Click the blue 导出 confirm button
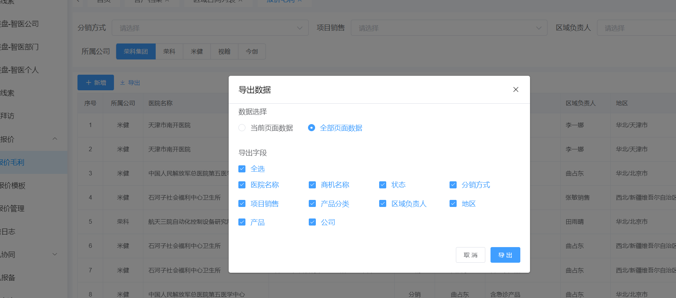This screenshot has width=676, height=298. pos(505,255)
